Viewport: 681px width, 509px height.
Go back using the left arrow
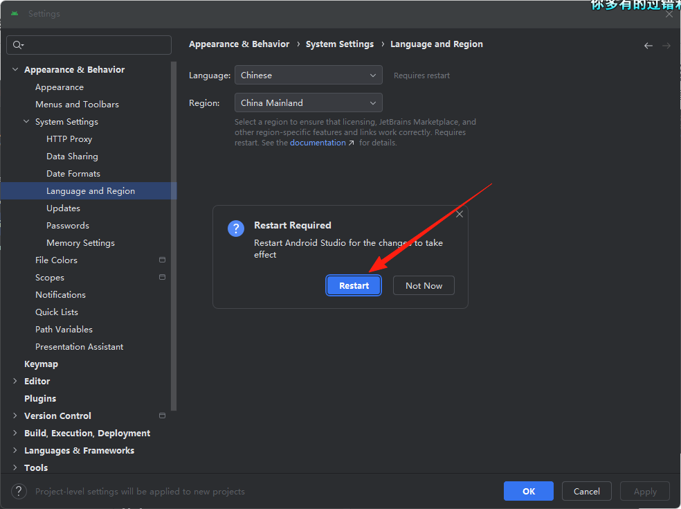pyautogui.click(x=648, y=46)
